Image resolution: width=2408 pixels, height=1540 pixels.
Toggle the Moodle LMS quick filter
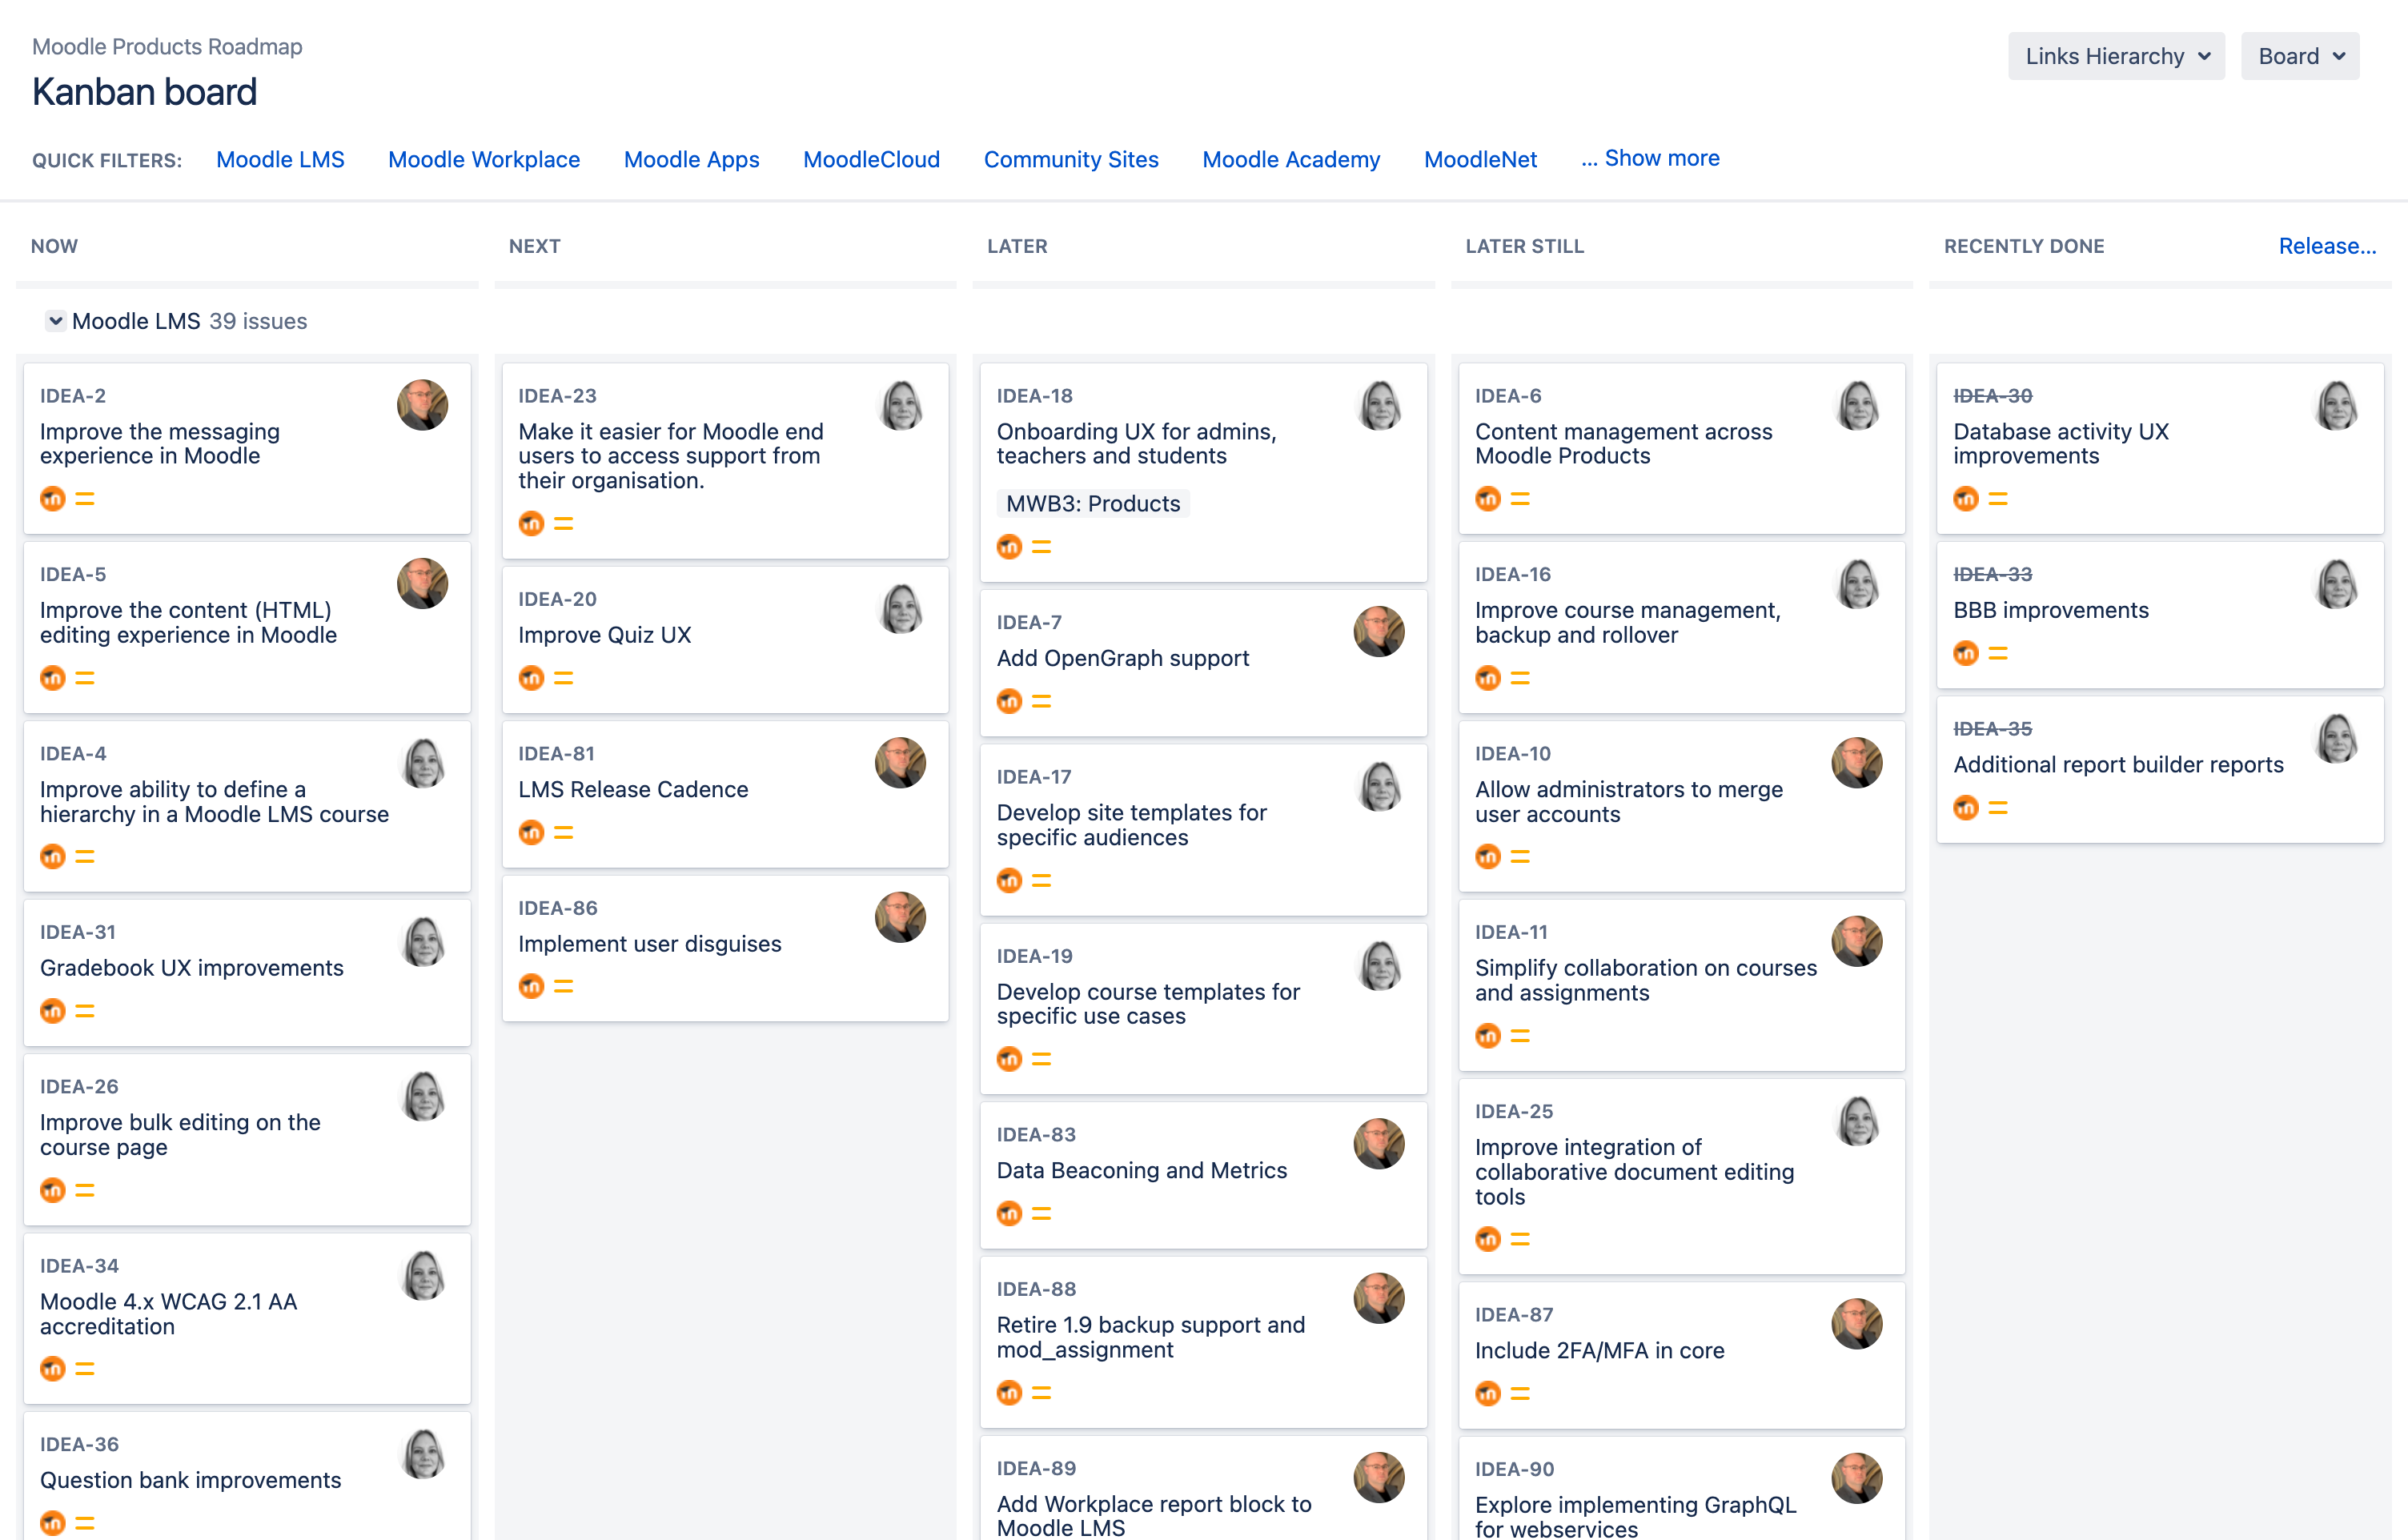pyautogui.click(x=280, y=159)
